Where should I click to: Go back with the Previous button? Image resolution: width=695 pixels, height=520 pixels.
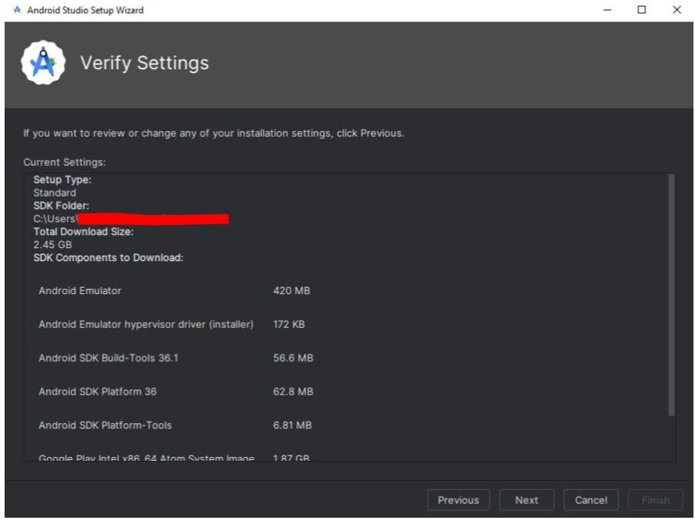point(458,500)
